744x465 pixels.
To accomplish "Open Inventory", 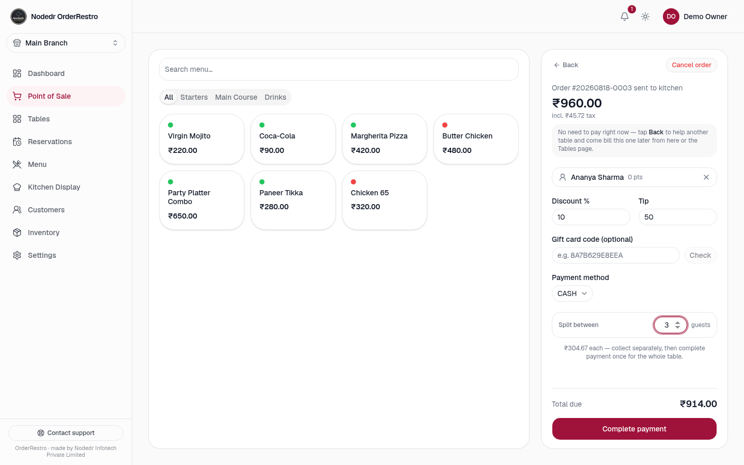I will click(x=66, y=233).
